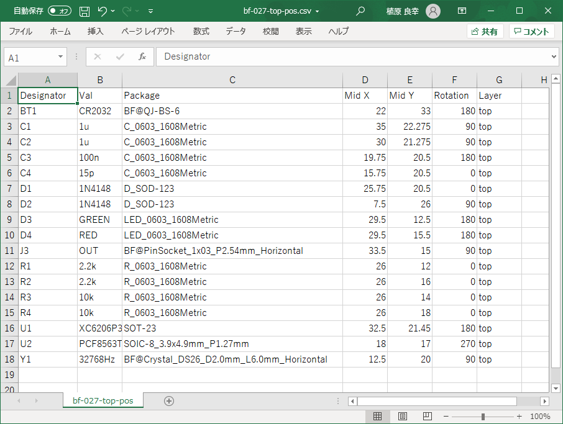Click the formula bar Cancel X icon
The width and height of the screenshot is (563, 424).
[98, 56]
